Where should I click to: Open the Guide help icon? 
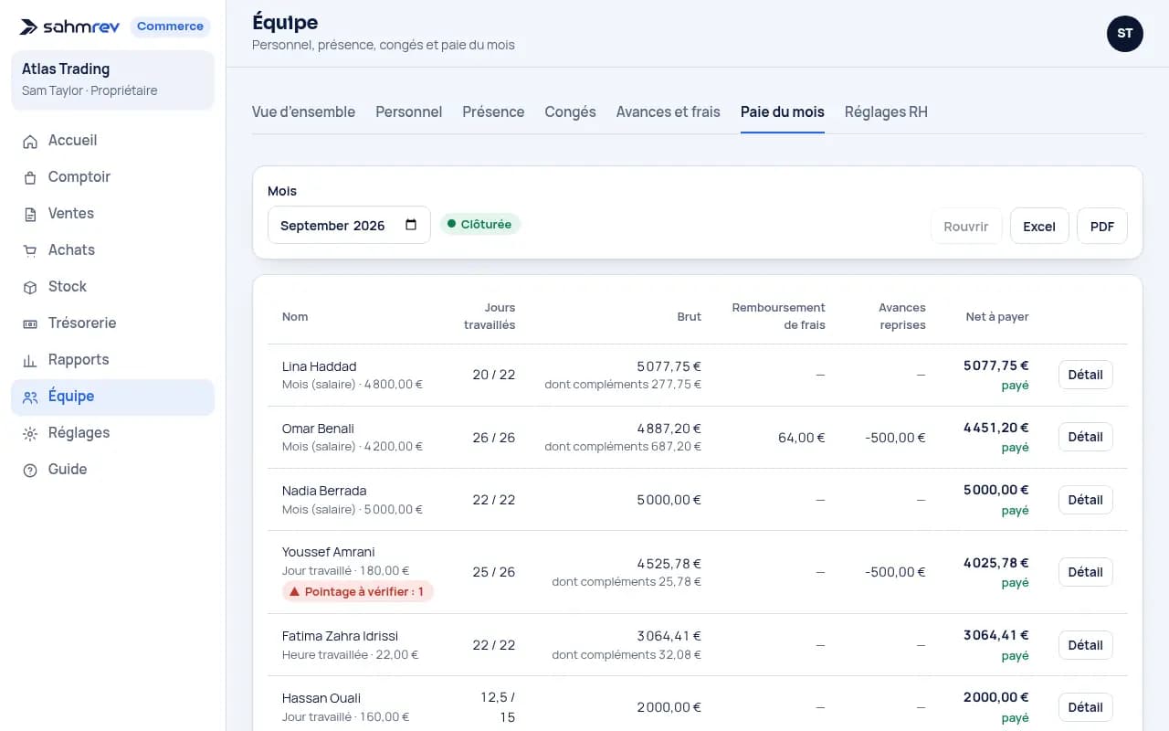coord(30,470)
